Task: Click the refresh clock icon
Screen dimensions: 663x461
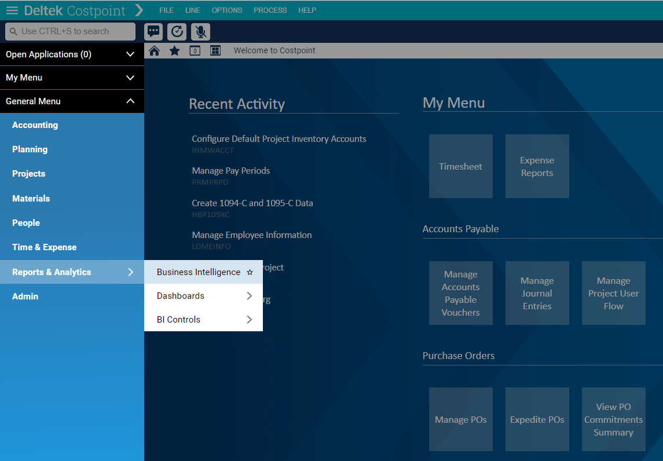Action: click(x=177, y=32)
